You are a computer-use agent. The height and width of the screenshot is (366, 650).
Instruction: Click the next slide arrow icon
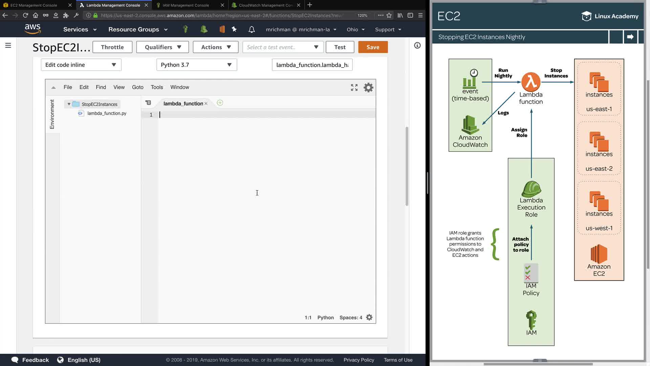tap(630, 37)
